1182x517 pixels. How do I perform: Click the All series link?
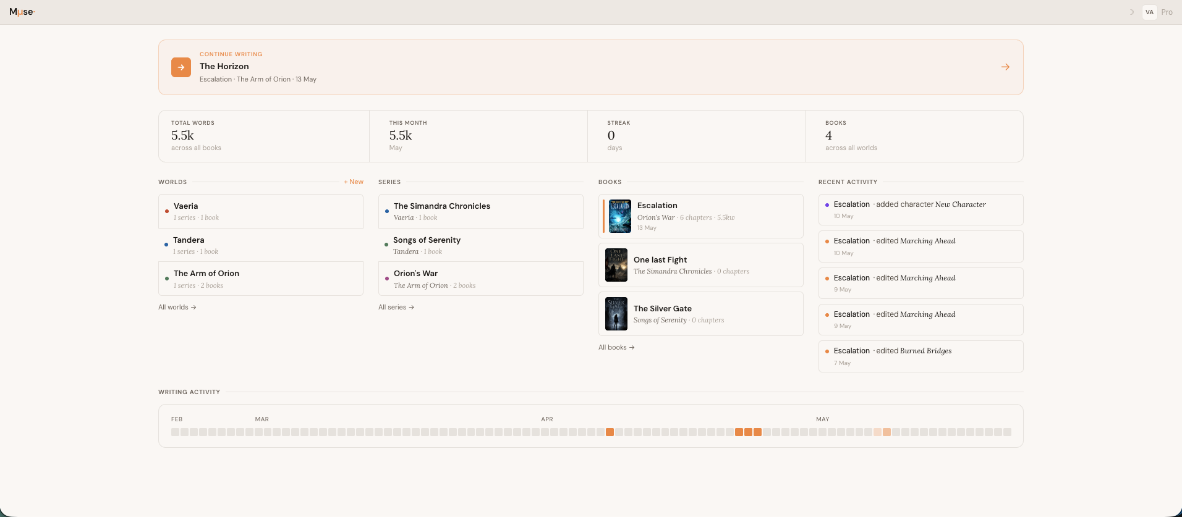396,307
